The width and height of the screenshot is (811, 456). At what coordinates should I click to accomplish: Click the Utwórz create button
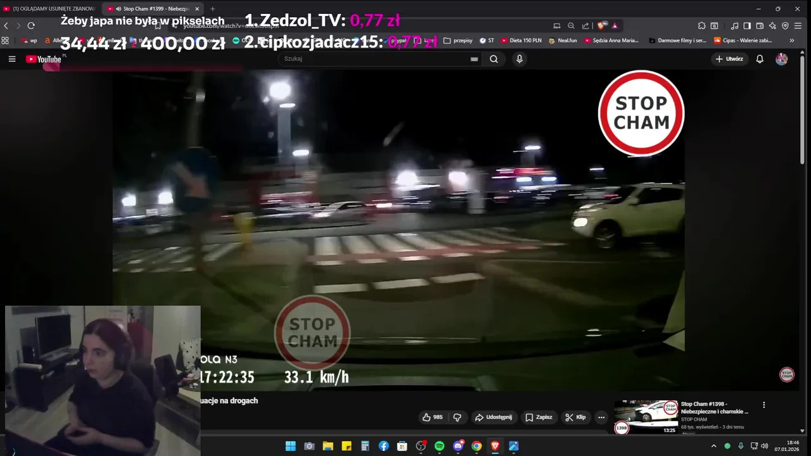click(x=729, y=59)
